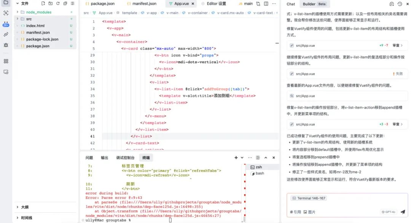Viewport: 411px width, 223px height.
Task: Click 审查 review for the +3 -3 change
Action: pos(398,124)
